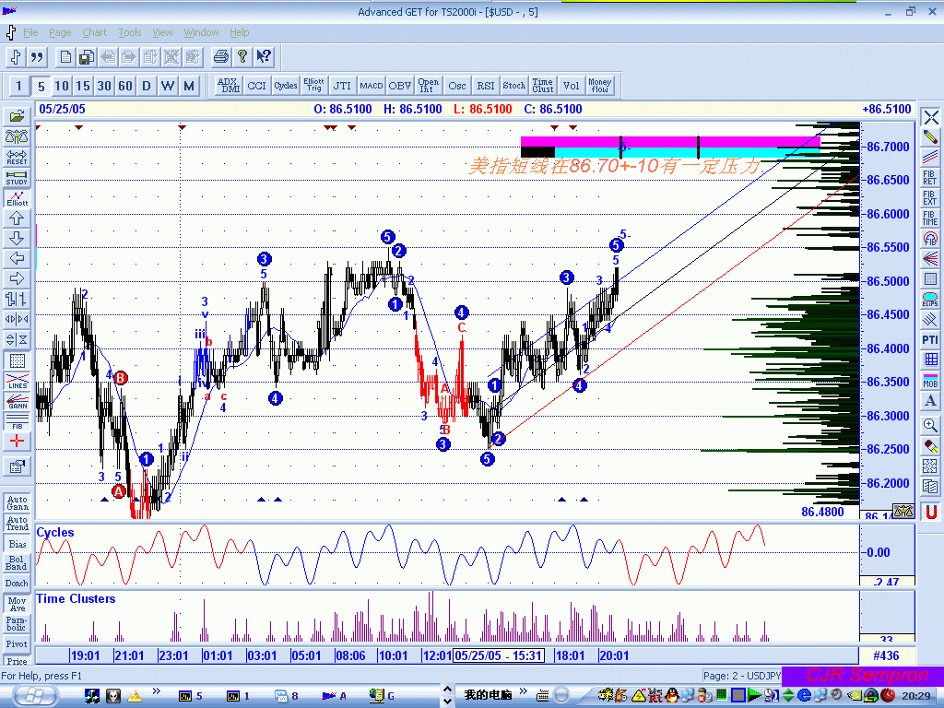Switch to the 60-minute timeframe
The image size is (944, 708).
click(x=124, y=86)
